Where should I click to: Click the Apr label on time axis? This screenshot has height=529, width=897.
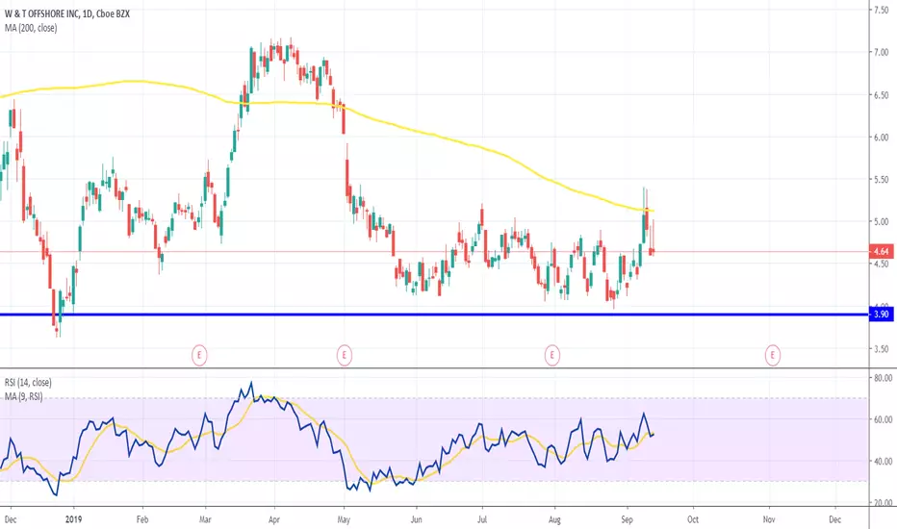274,519
